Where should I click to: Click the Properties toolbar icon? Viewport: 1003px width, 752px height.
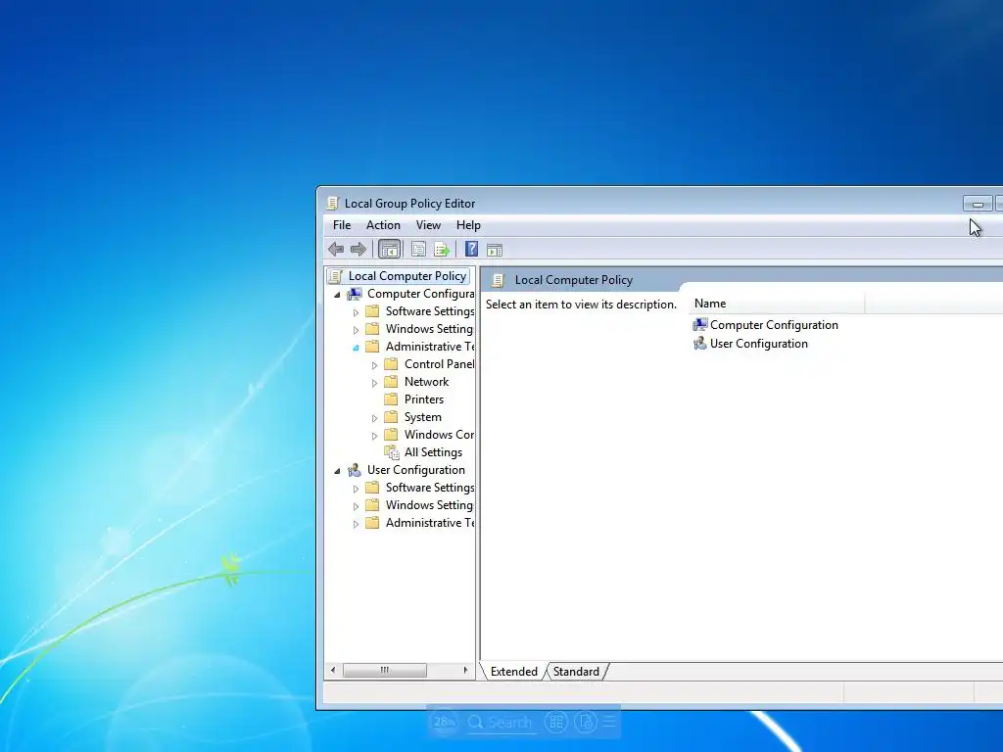pyautogui.click(x=418, y=250)
